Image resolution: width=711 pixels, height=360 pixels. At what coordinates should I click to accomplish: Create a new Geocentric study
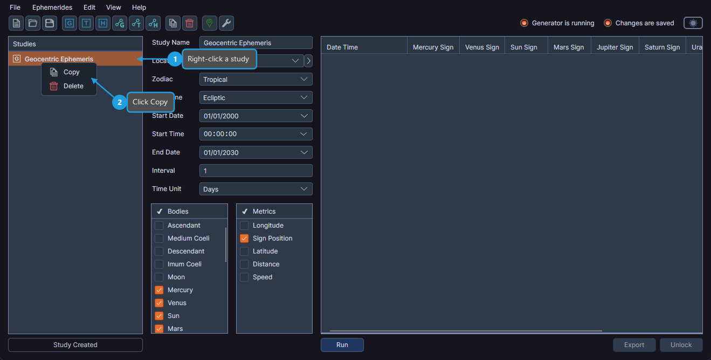click(x=69, y=23)
